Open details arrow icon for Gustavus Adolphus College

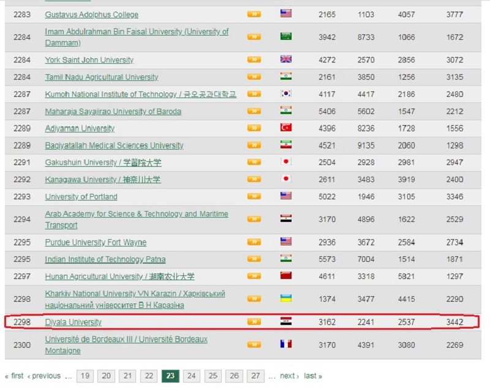254,14
